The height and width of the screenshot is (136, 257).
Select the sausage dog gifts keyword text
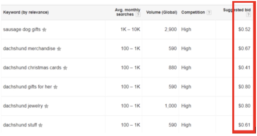pos(22,30)
